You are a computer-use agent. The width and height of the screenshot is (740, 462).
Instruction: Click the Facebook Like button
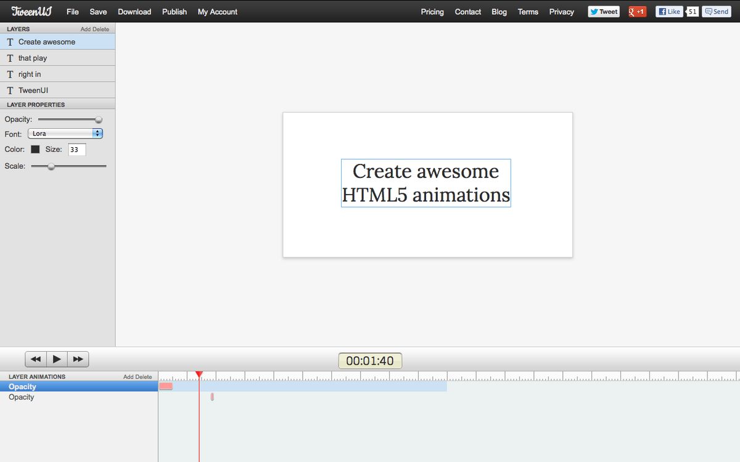tap(668, 11)
